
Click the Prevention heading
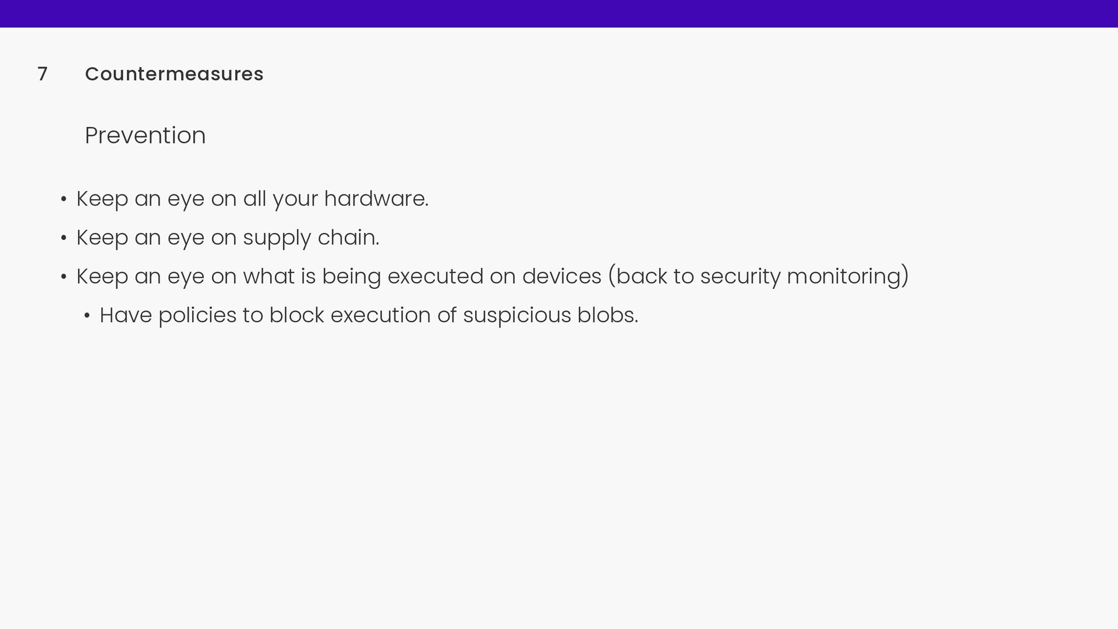coord(145,135)
